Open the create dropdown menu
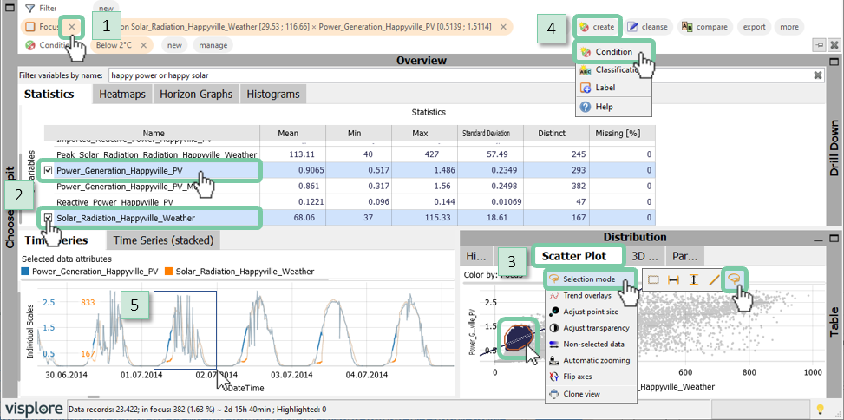This screenshot has width=844, height=420. pyautogui.click(x=598, y=27)
